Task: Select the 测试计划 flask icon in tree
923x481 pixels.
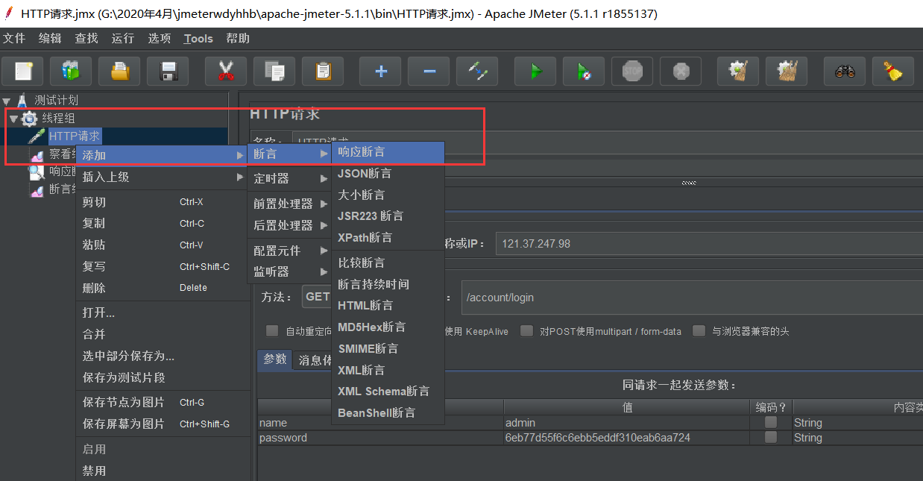Action: coord(22,100)
